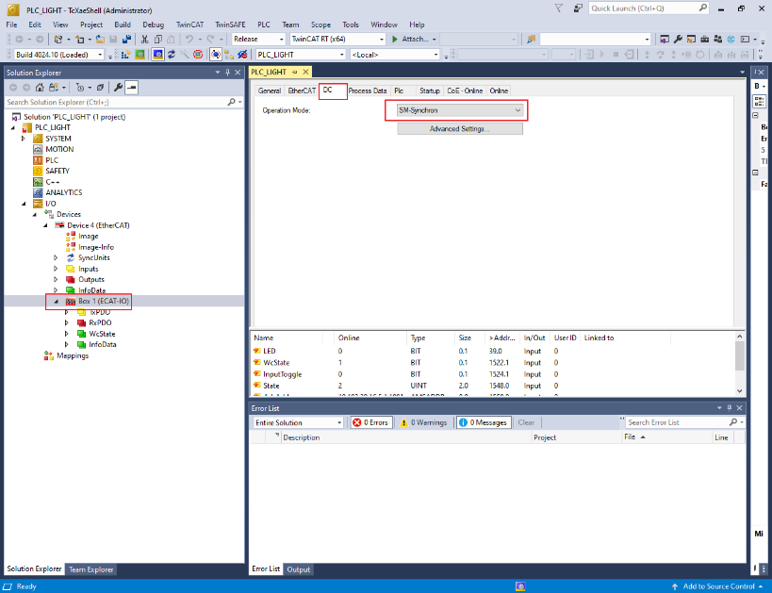Viewport: 772px width, 593px height.
Task: Click the Advanced Settings button
Action: point(459,128)
